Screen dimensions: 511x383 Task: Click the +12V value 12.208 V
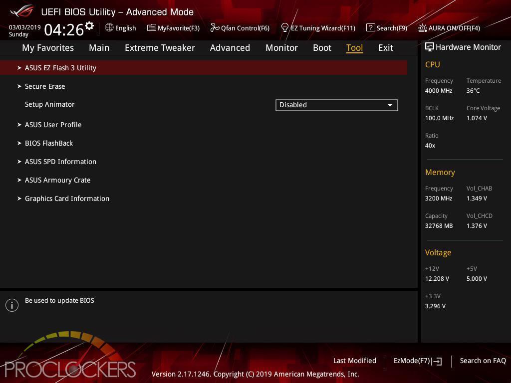[x=437, y=278]
